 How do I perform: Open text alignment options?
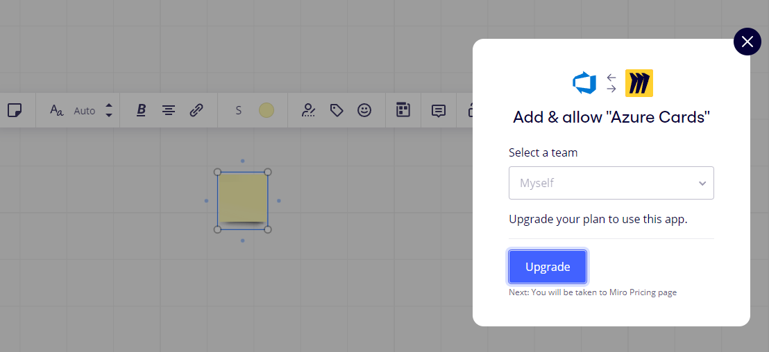click(169, 110)
